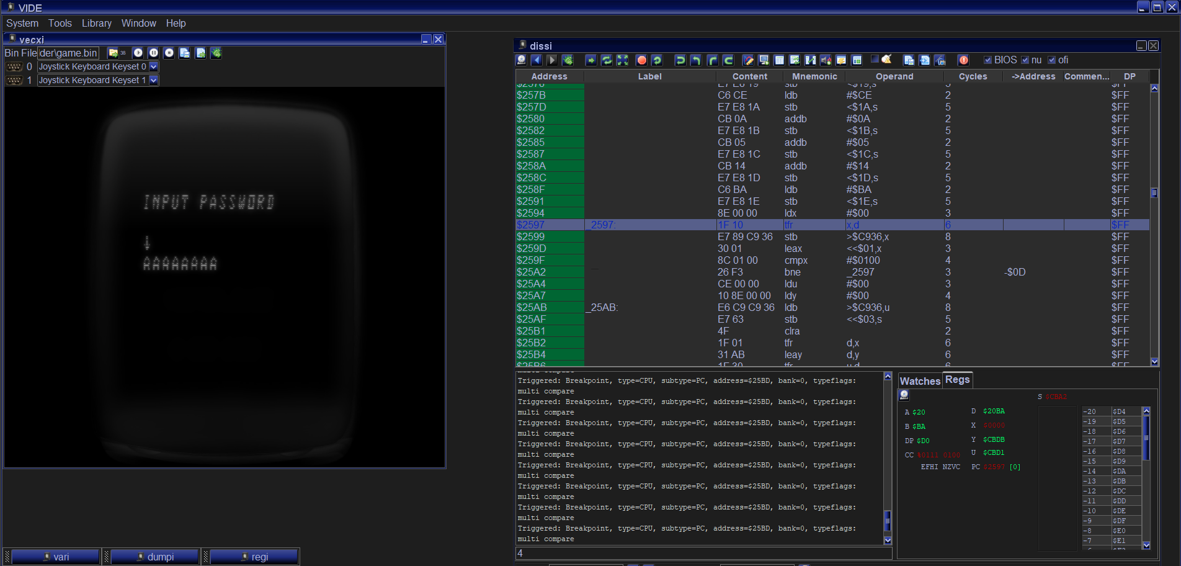This screenshot has width=1181, height=566.
Task: Save disassembly with the document disk icon
Action: click(x=909, y=60)
